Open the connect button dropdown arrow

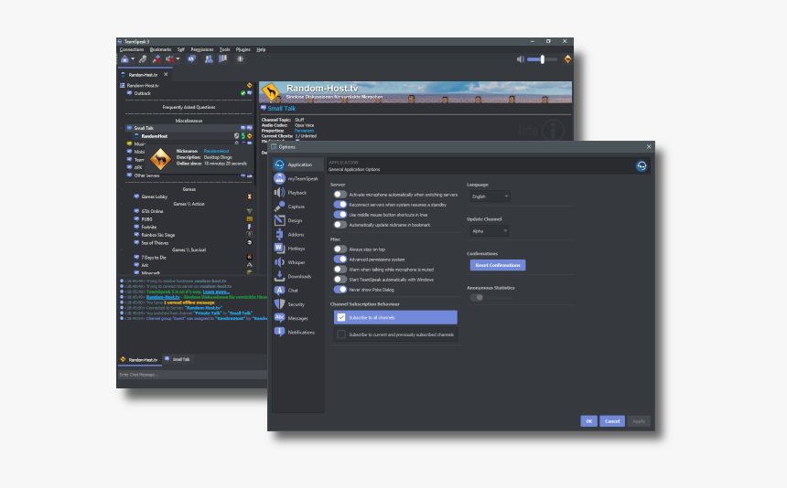pos(133,59)
